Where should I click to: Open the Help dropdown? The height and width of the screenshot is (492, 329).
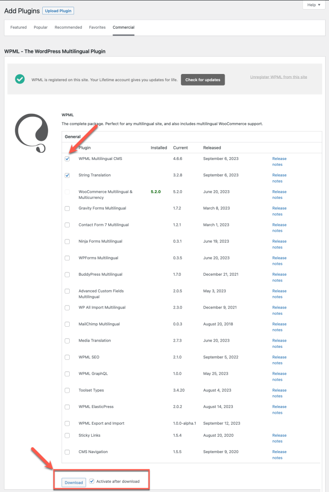point(314,5)
